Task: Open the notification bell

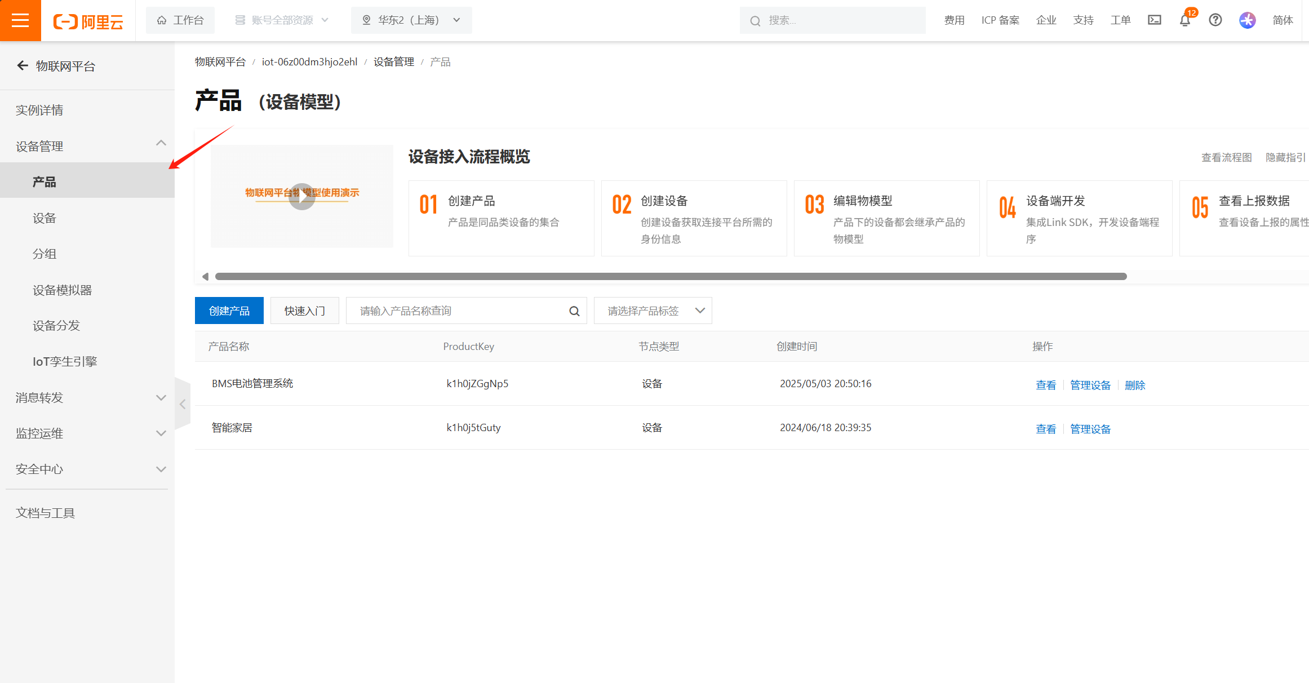Action: (1184, 20)
